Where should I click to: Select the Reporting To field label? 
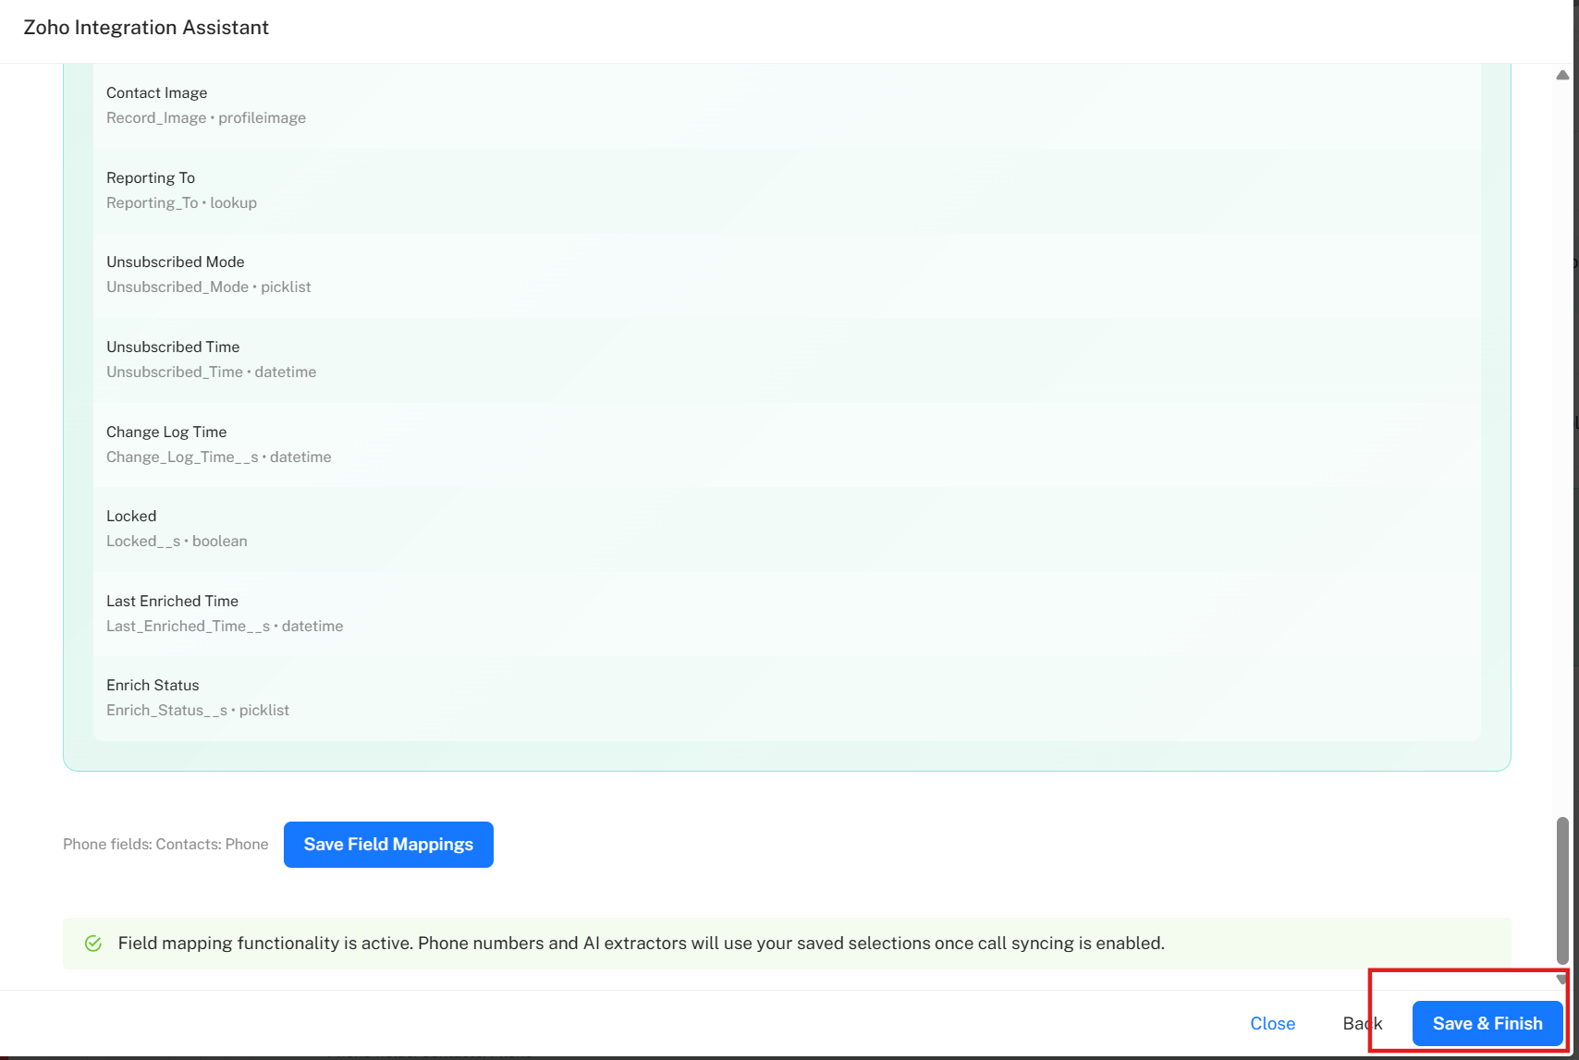point(151,177)
